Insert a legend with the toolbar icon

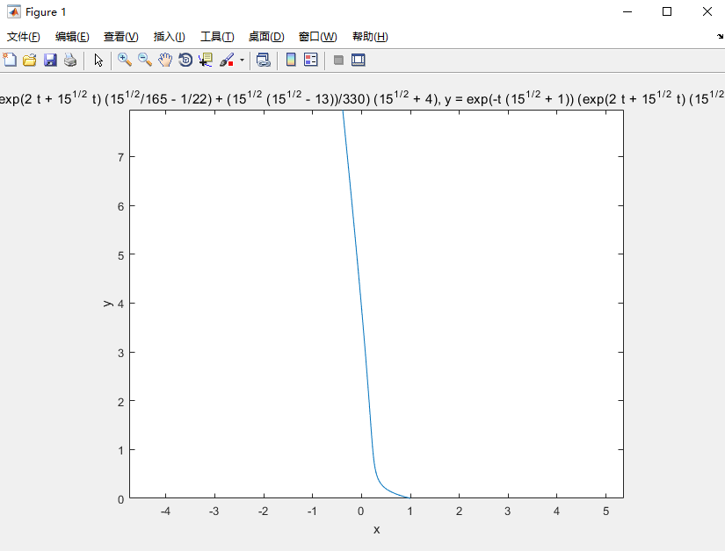point(311,60)
